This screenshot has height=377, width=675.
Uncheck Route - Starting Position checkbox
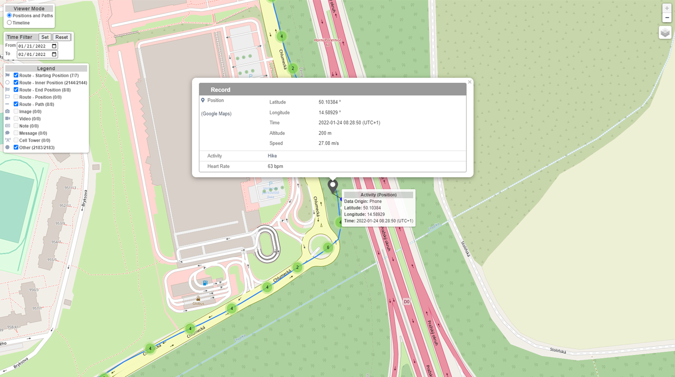pos(16,75)
